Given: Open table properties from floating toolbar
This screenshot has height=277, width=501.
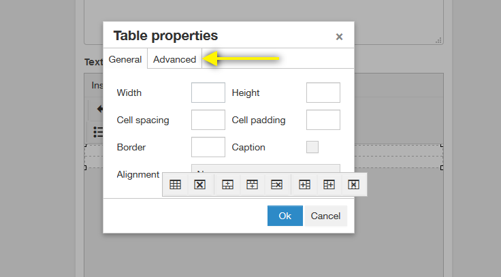Looking at the screenshot, I should (x=175, y=184).
